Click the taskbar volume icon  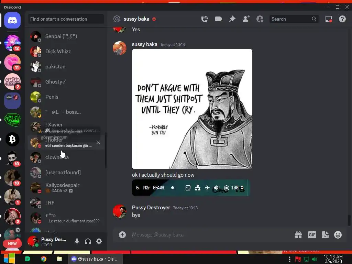pos(315,259)
